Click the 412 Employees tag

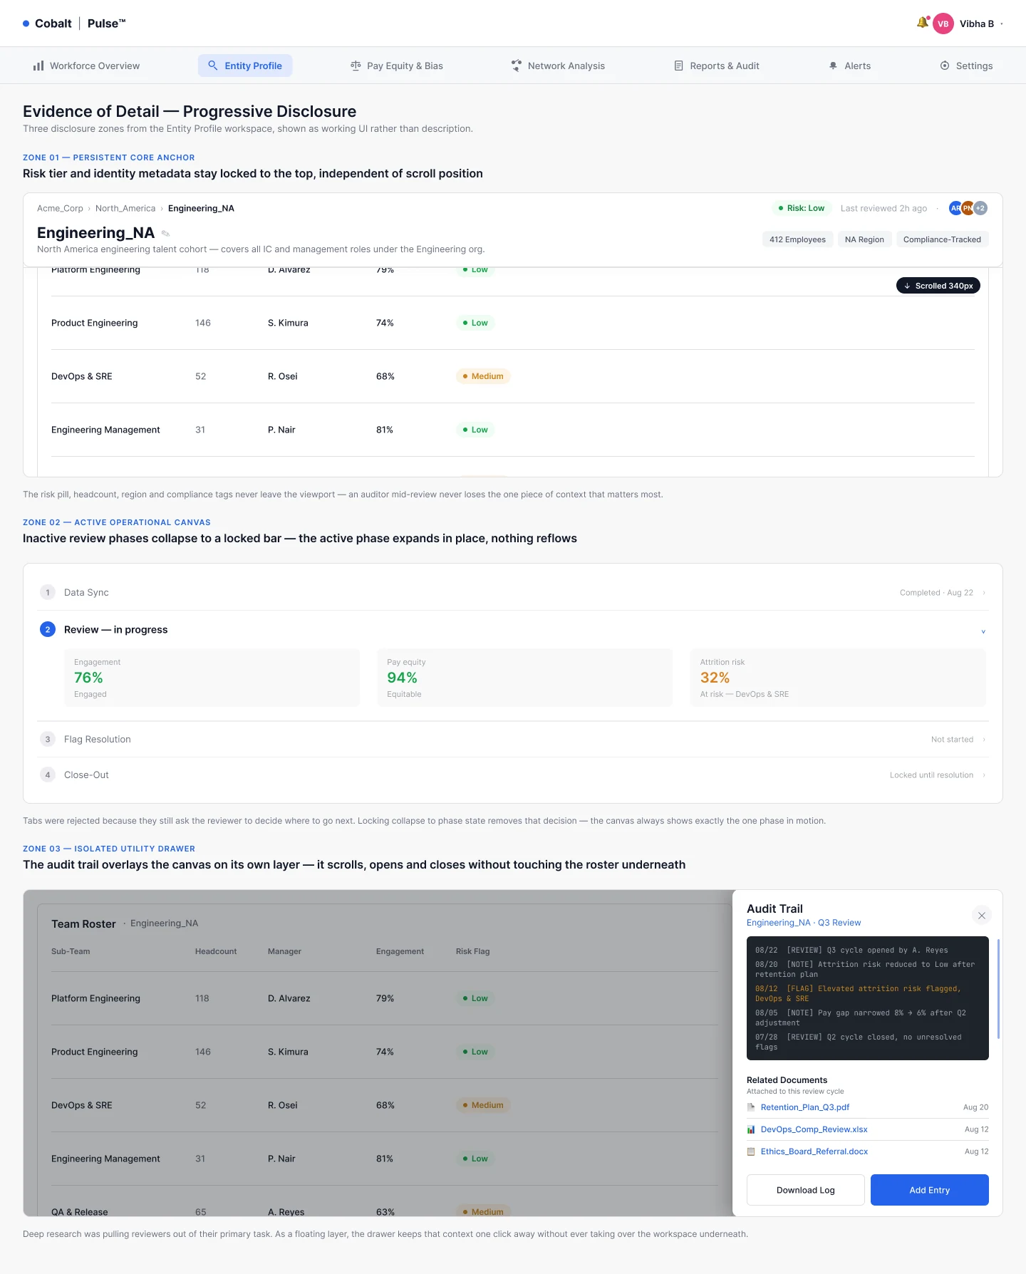click(797, 239)
